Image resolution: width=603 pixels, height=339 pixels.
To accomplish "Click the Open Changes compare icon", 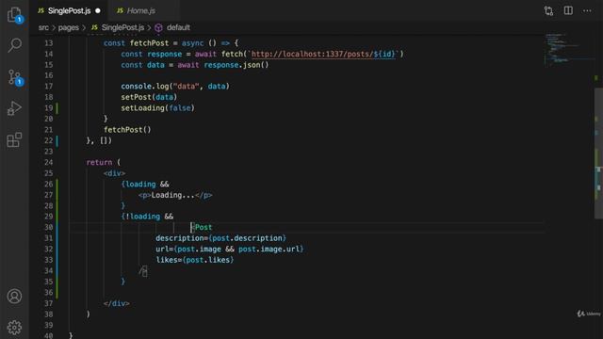I will click(x=548, y=10).
